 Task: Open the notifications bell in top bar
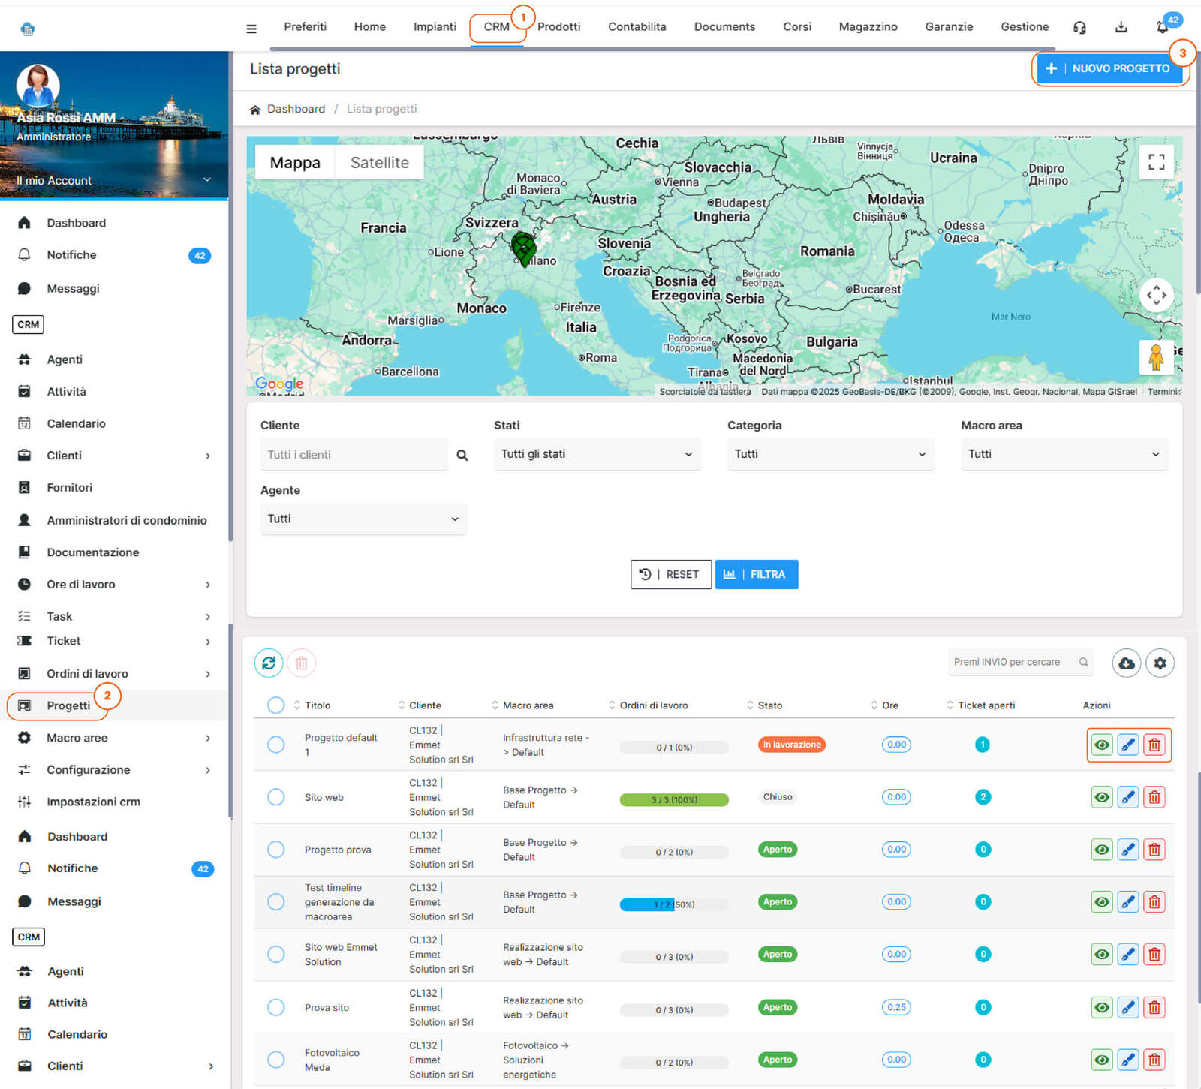1162,28
